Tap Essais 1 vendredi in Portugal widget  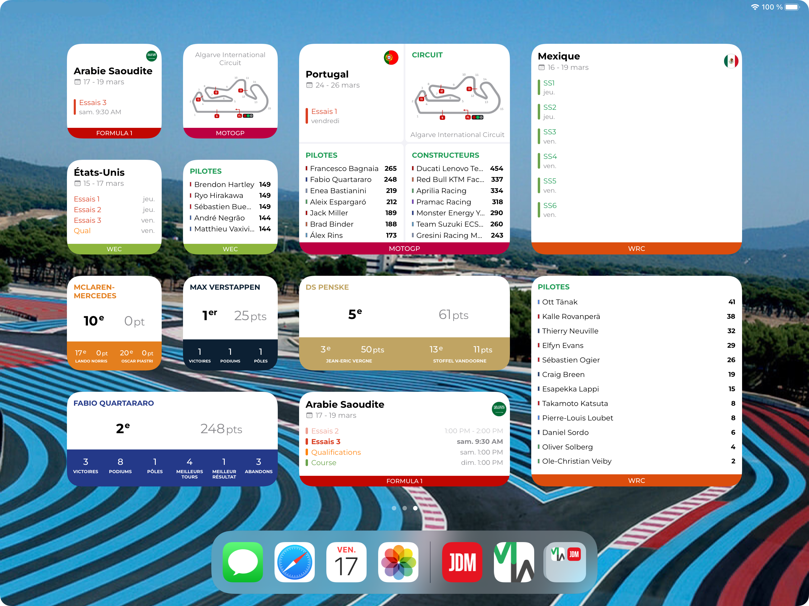322,116
